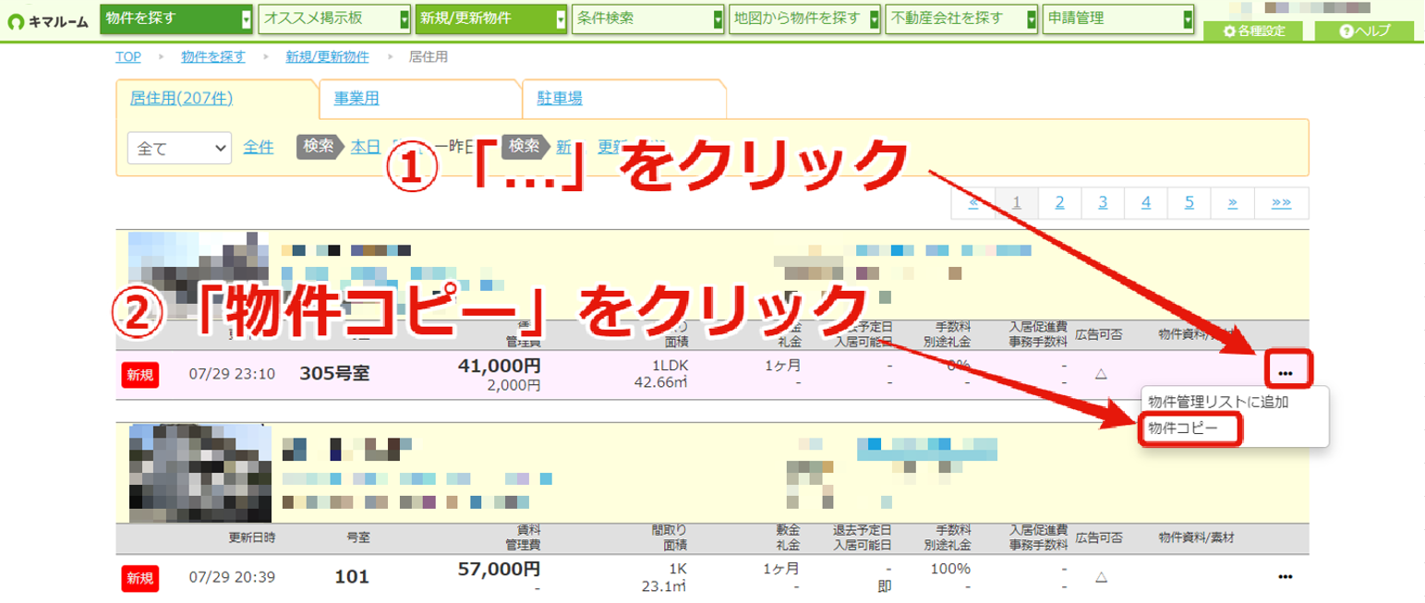Follow the 物件を探す breadcrumb link
The width and height of the screenshot is (1425, 603).
[213, 57]
